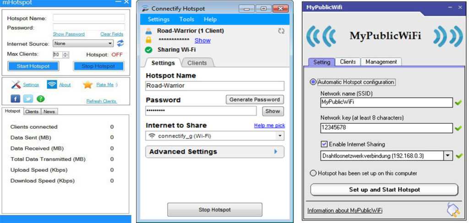Image resolution: width=469 pixels, height=223 pixels.
Task: Click the Settings link in mHotspot
Action: 31,85
